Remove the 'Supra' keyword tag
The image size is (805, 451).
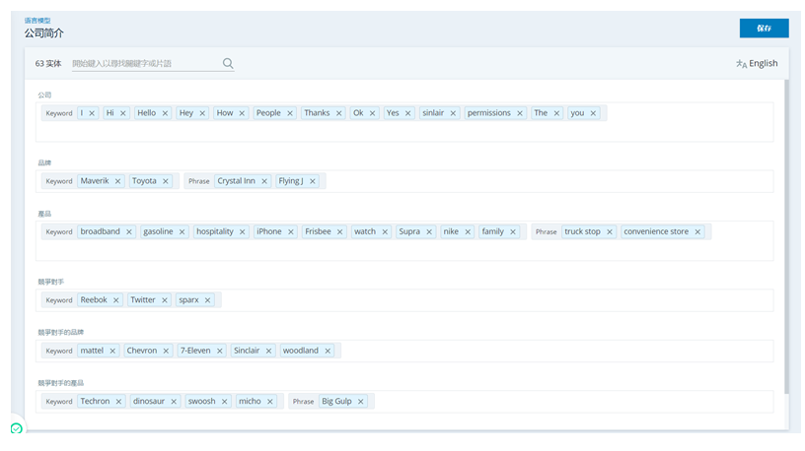click(x=429, y=232)
